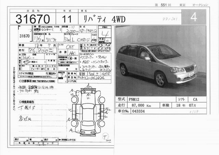Click the printed mileage 87,000 Km
The height and width of the screenshot is (155, 219).
(141, 105)
